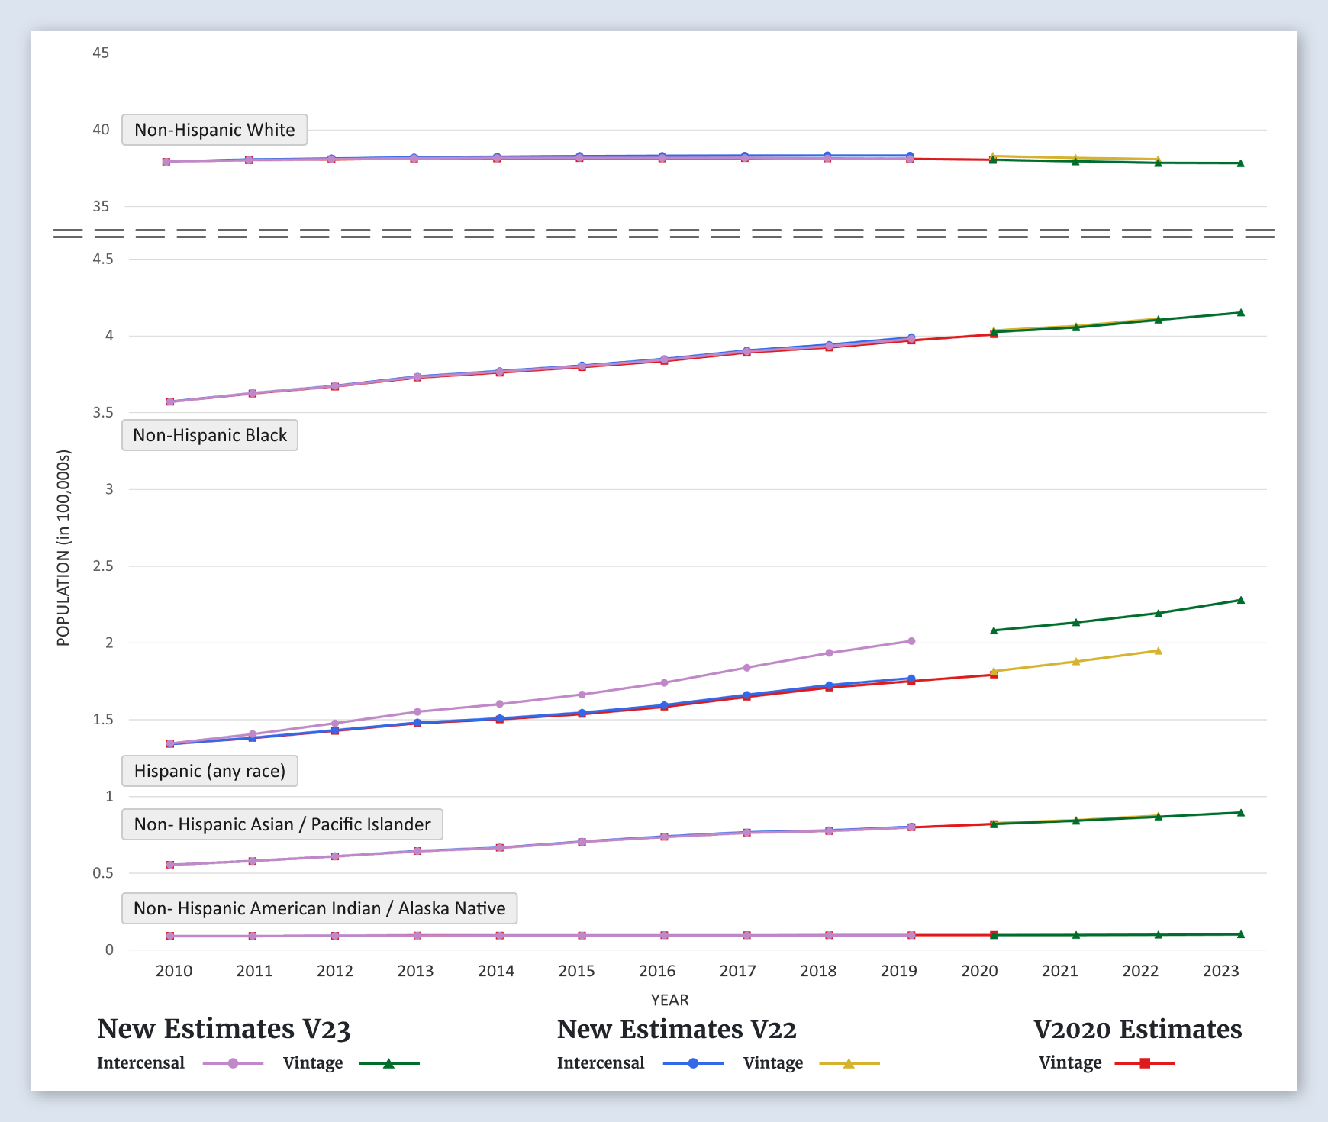This screenshot has width=1328, height=1122.
Task: Select the Non-Hispanic Black series label
Action: click(210, 435)
